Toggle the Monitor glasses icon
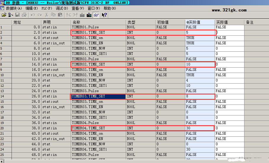 96,15
